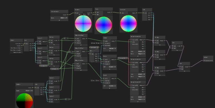
Task: Select the Texture(T2) property pill
Action: pos(123,58)
